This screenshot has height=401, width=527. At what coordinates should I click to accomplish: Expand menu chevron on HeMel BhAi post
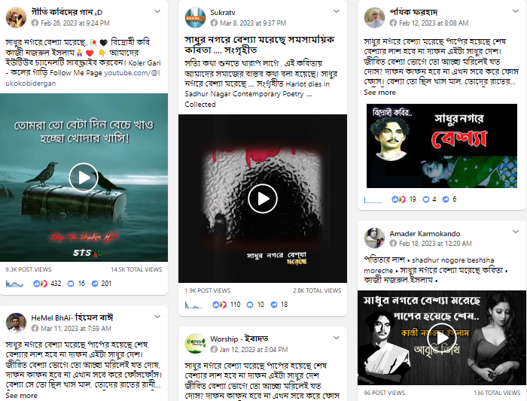pos(157,317)
